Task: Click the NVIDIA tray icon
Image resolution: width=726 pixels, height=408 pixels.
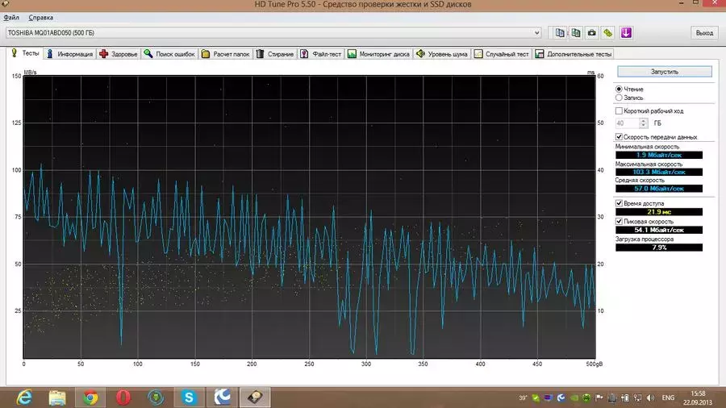Action: 574,398
